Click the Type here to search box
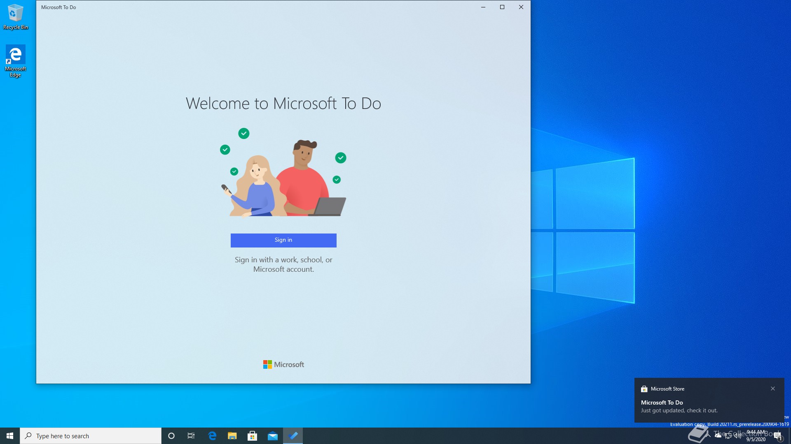The image size is (791, 444). click(91, 436)
